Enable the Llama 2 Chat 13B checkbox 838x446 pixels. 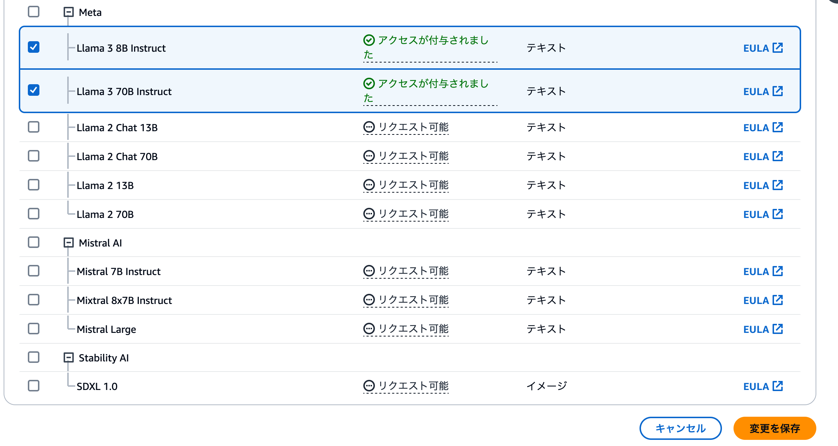pyautogui.click(x=33, y=127)
